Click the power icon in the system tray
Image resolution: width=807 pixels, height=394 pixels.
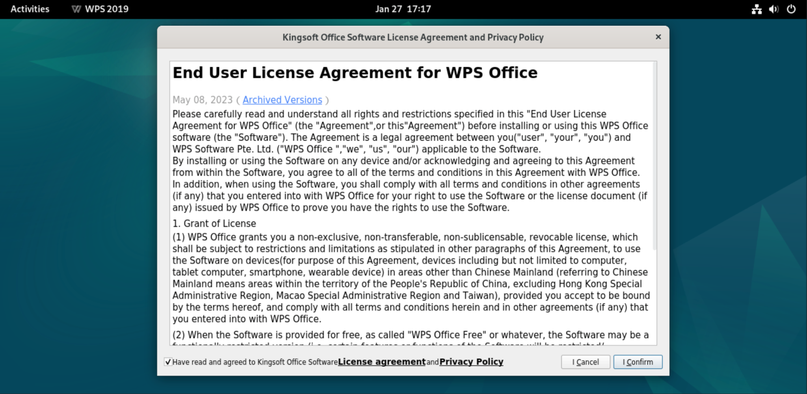tap(792, 9)
